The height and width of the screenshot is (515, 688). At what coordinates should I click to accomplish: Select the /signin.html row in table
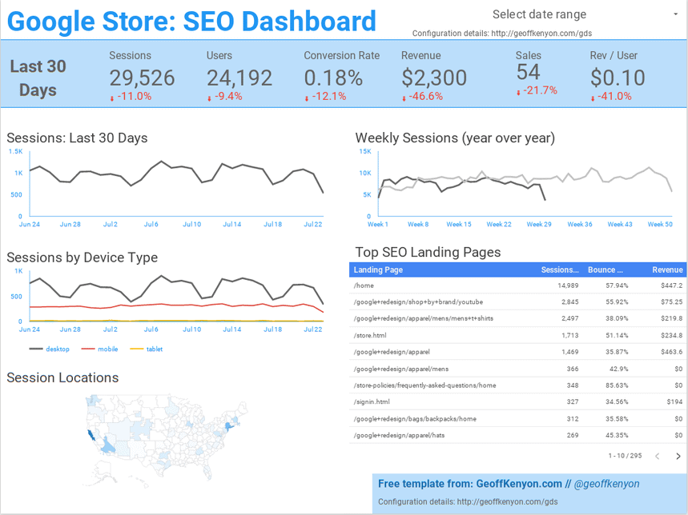click(372, 402)
